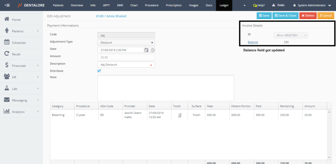Uncheck the Distribute checkbox

tap(99, 71)
